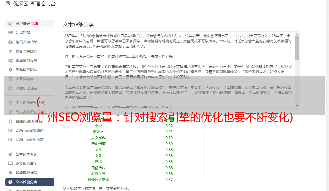Screen dimensions: 329x191
Task: Click the filter icon for 栏目与关键词
Action: (11, 51)
